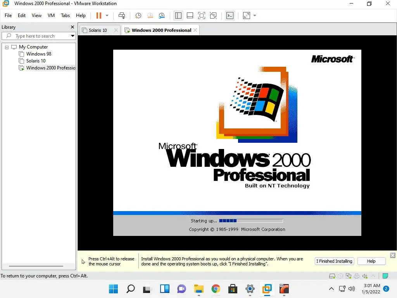Viewport: 397px width, 298px height.
Task: Click the VMware Workstation taskbar icon
Action: (x=267, y=289)
